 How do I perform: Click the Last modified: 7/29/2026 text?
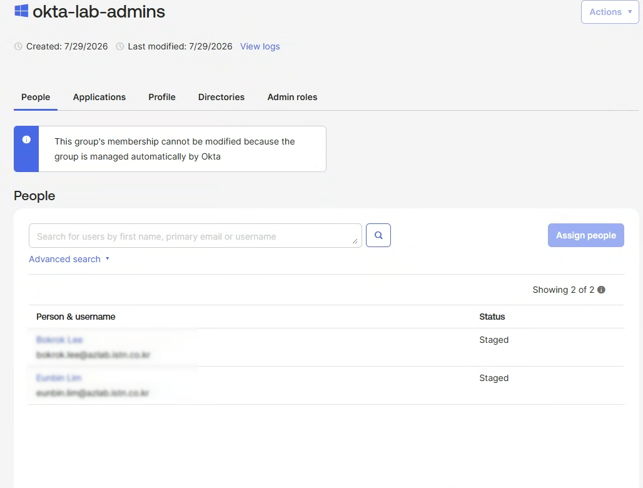180,46
